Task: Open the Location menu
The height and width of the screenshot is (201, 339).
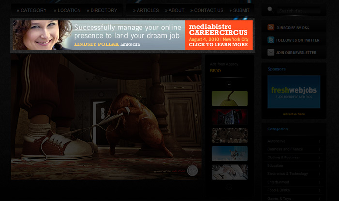Action: [67, 10]
